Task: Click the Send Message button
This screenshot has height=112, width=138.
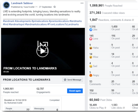Action: pyautogui.click(x=73, y=80)
